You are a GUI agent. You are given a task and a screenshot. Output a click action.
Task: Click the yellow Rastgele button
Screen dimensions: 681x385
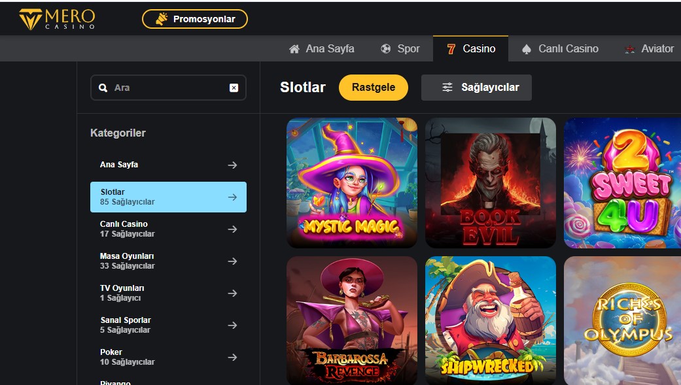pos(373,88)
